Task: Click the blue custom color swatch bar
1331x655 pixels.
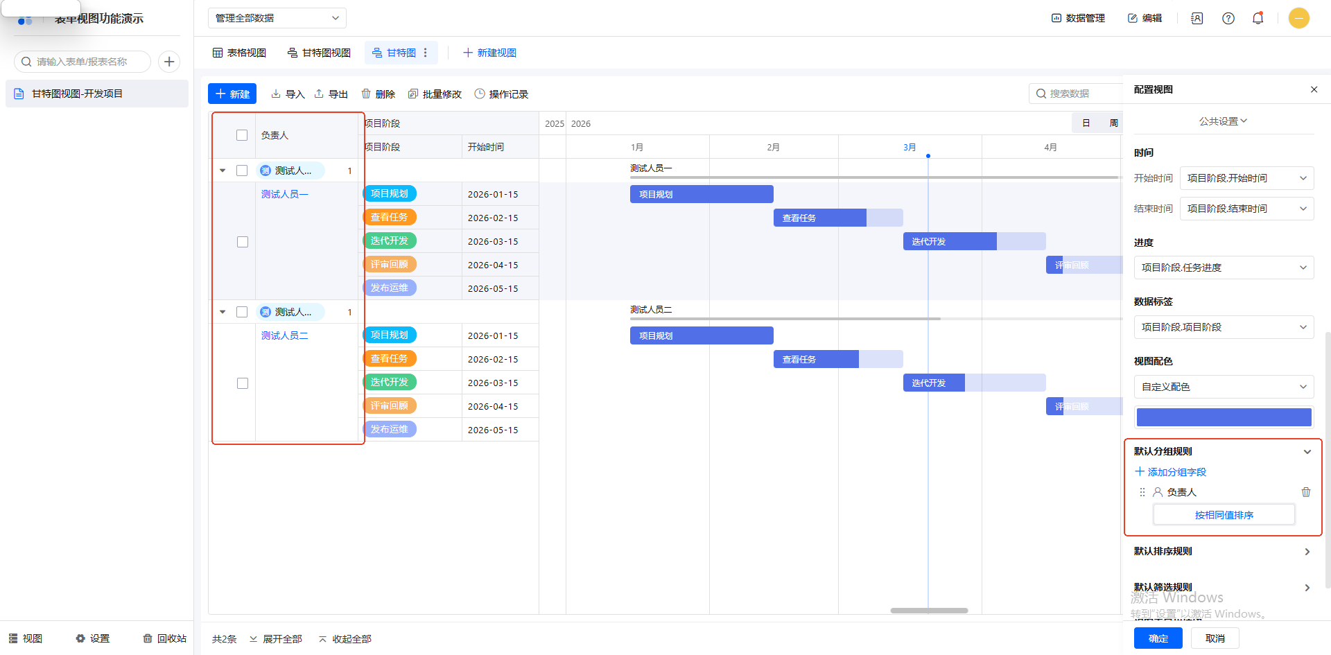Action: click(x=1224, y=417)
